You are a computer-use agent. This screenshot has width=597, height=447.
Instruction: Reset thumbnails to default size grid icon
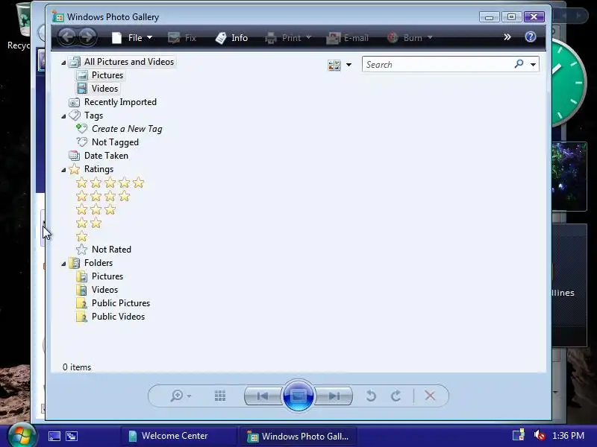[220, 396]
